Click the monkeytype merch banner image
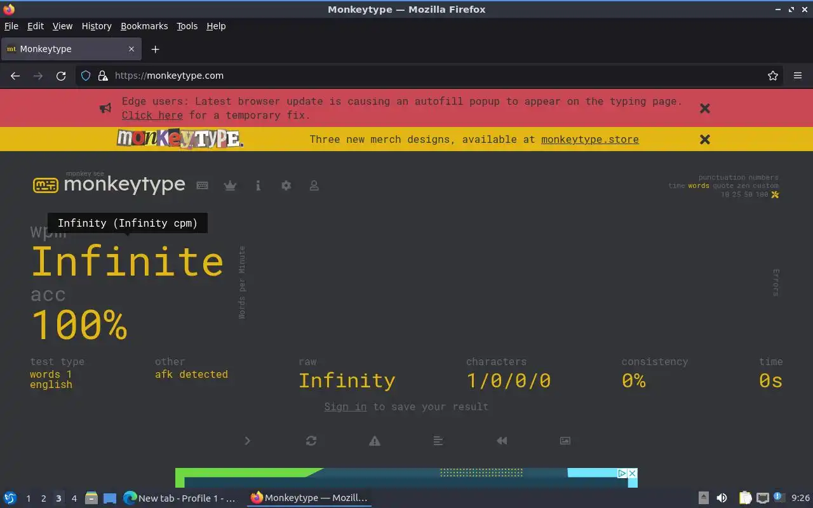 180,138
